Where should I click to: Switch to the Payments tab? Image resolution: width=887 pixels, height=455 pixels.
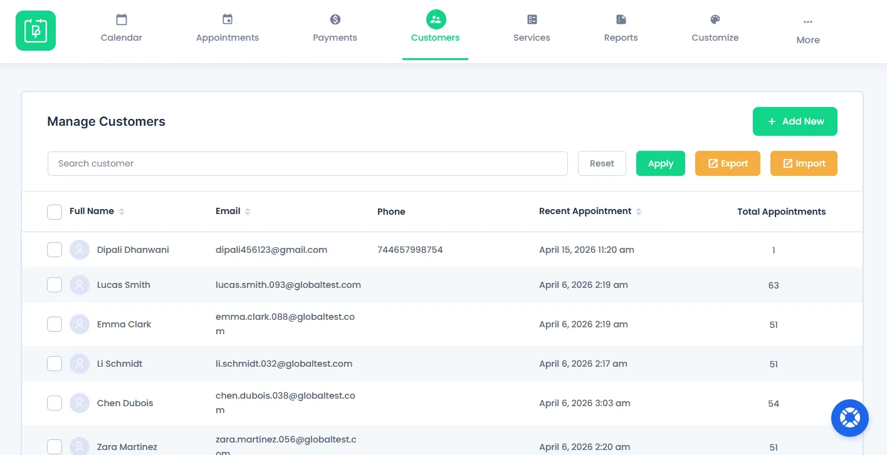[x=335, y=29]
